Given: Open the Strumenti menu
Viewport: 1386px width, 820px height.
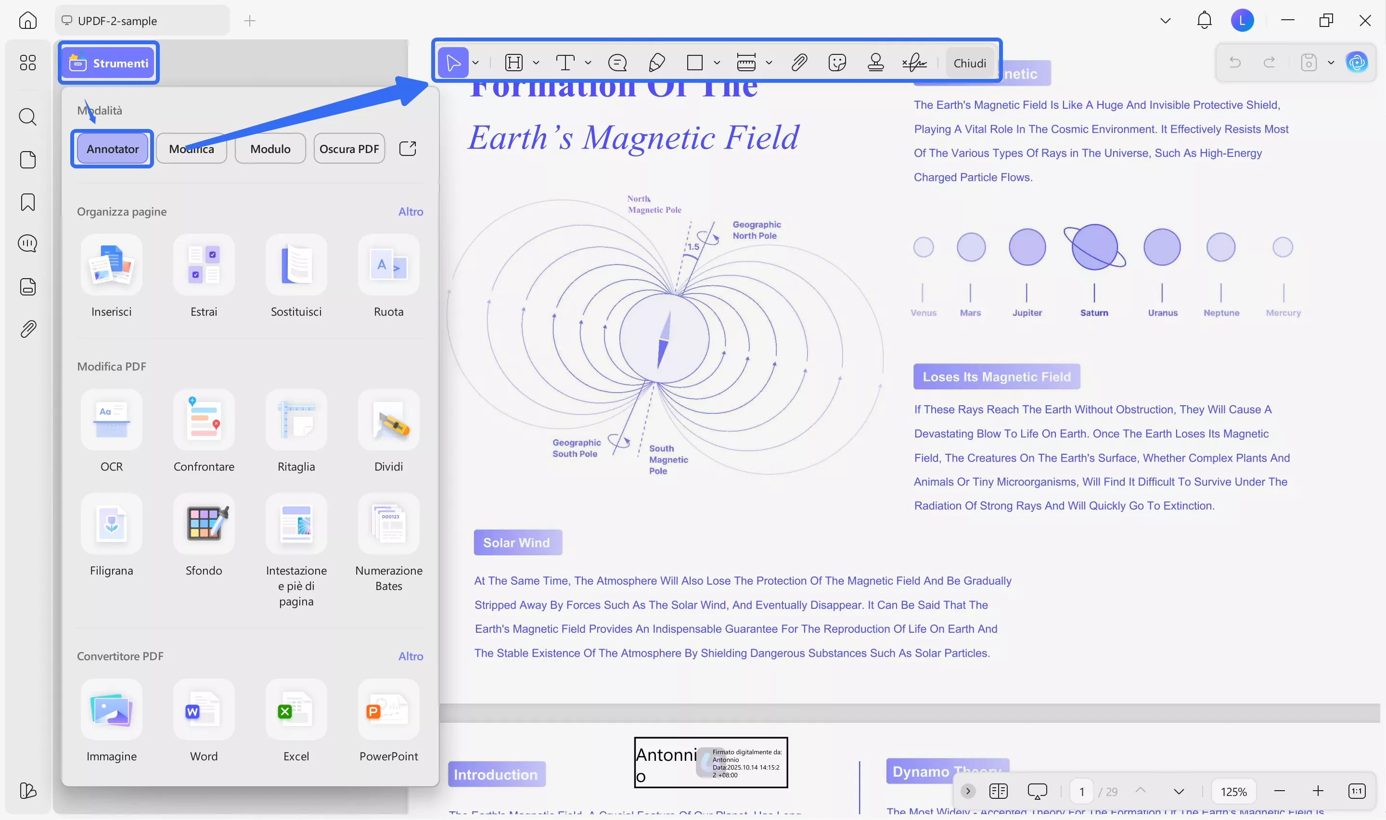Looking at the screenshot, I should click(x=109, y=63).
